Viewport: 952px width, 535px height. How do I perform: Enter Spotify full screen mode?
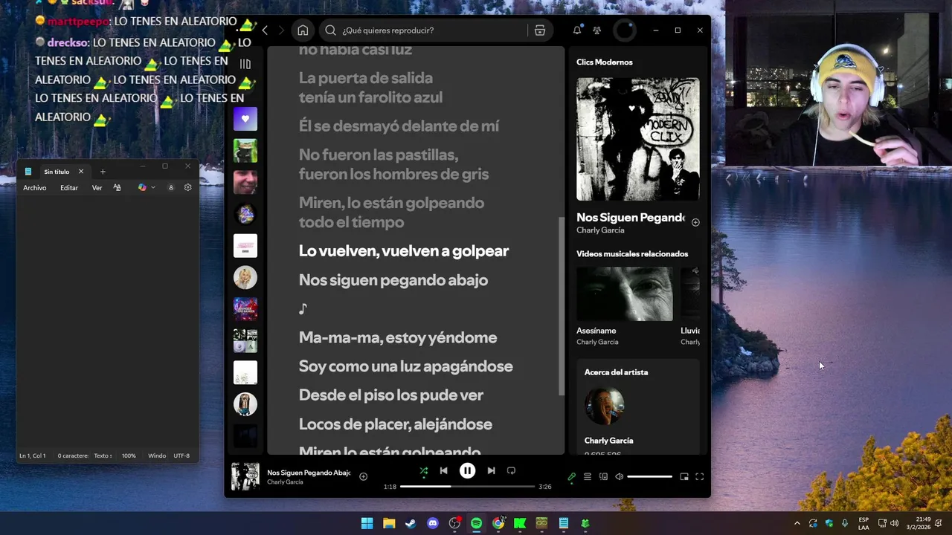pyautogui.click(x=699, y=477)
